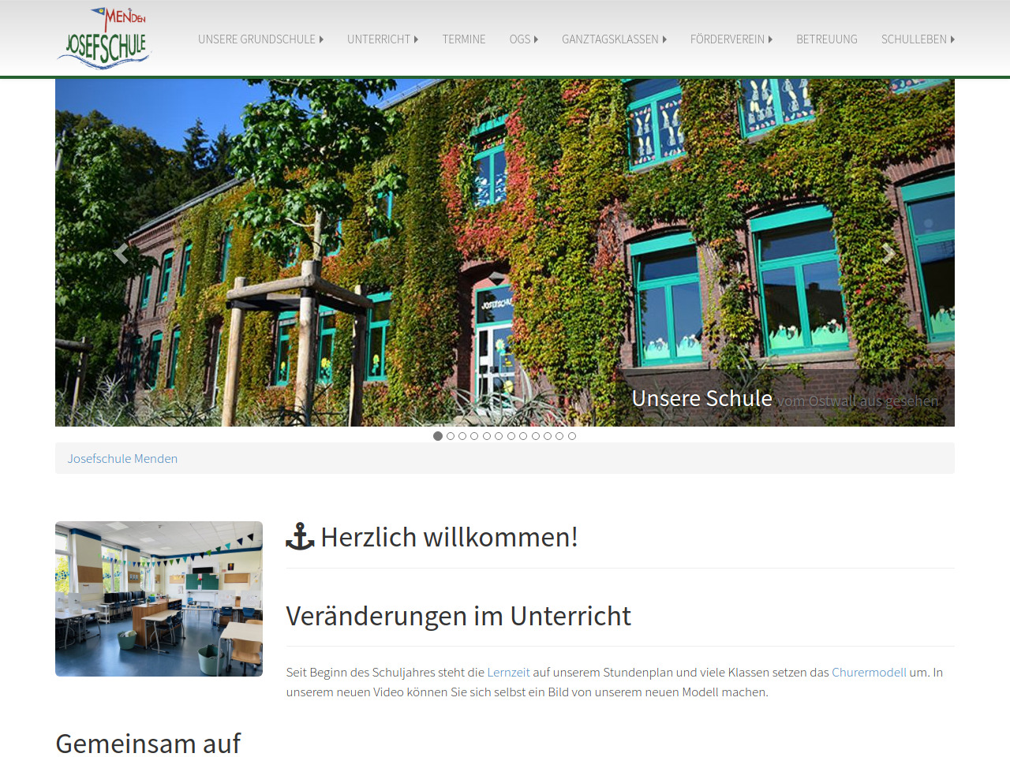Viewport: 1010px width, 757px height.
Task: Select the second carousel indicator dot
Action: (x=451, y=436)
